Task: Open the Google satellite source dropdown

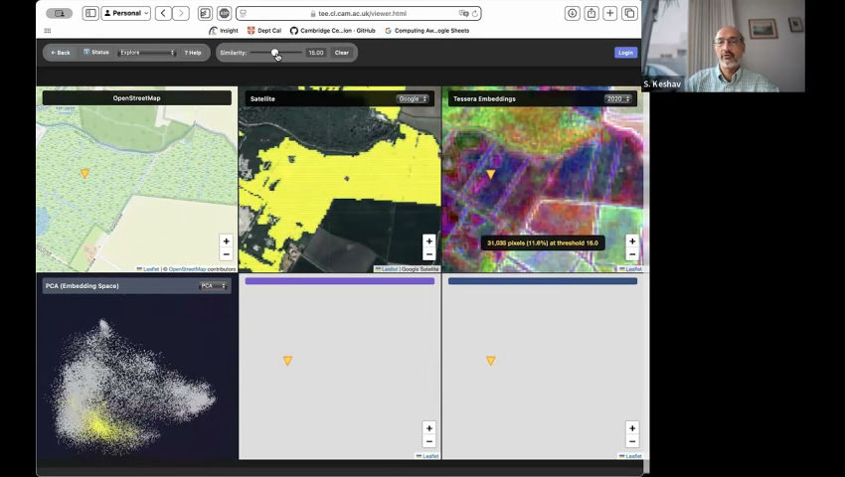Action: [x=413, y=98]
